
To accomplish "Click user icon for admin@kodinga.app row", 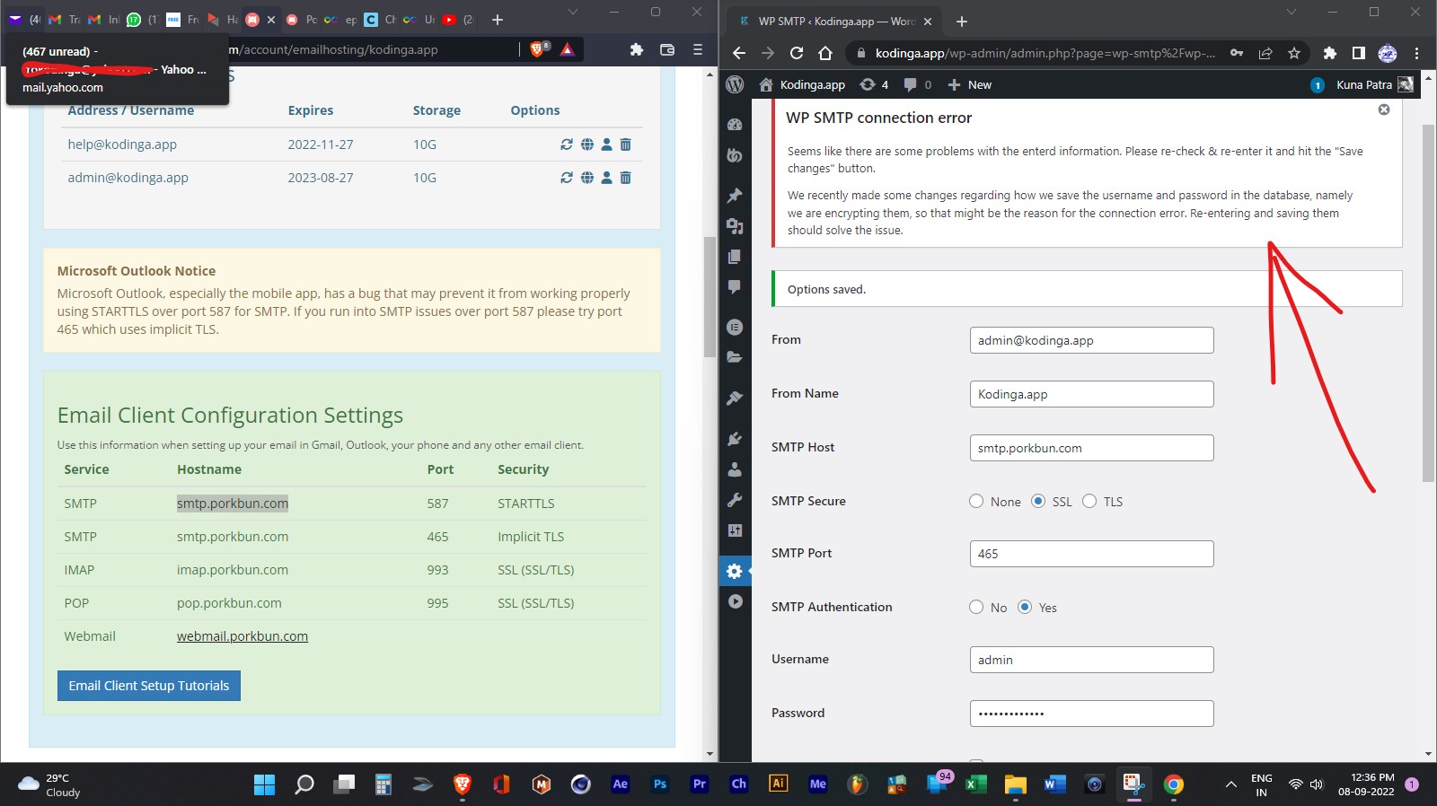I will pos(606,178).
